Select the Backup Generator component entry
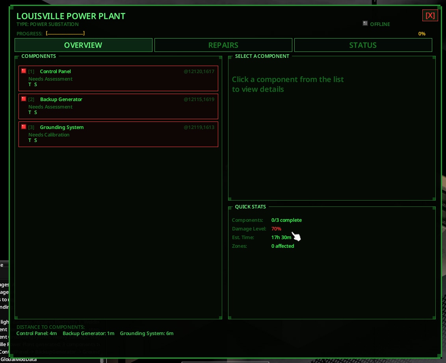This screenshot has height=363, width=446. pos(118,106)
